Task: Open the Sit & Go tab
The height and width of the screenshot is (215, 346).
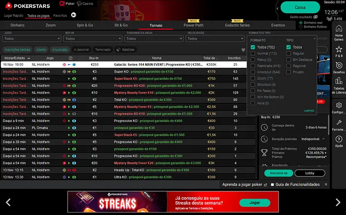Action: pos(121,25)
